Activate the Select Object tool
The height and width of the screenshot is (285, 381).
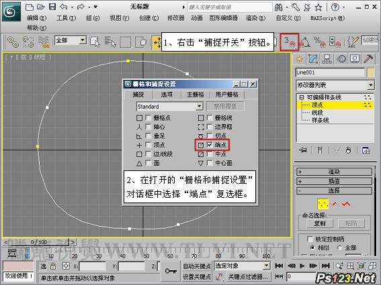coord(95,42)
